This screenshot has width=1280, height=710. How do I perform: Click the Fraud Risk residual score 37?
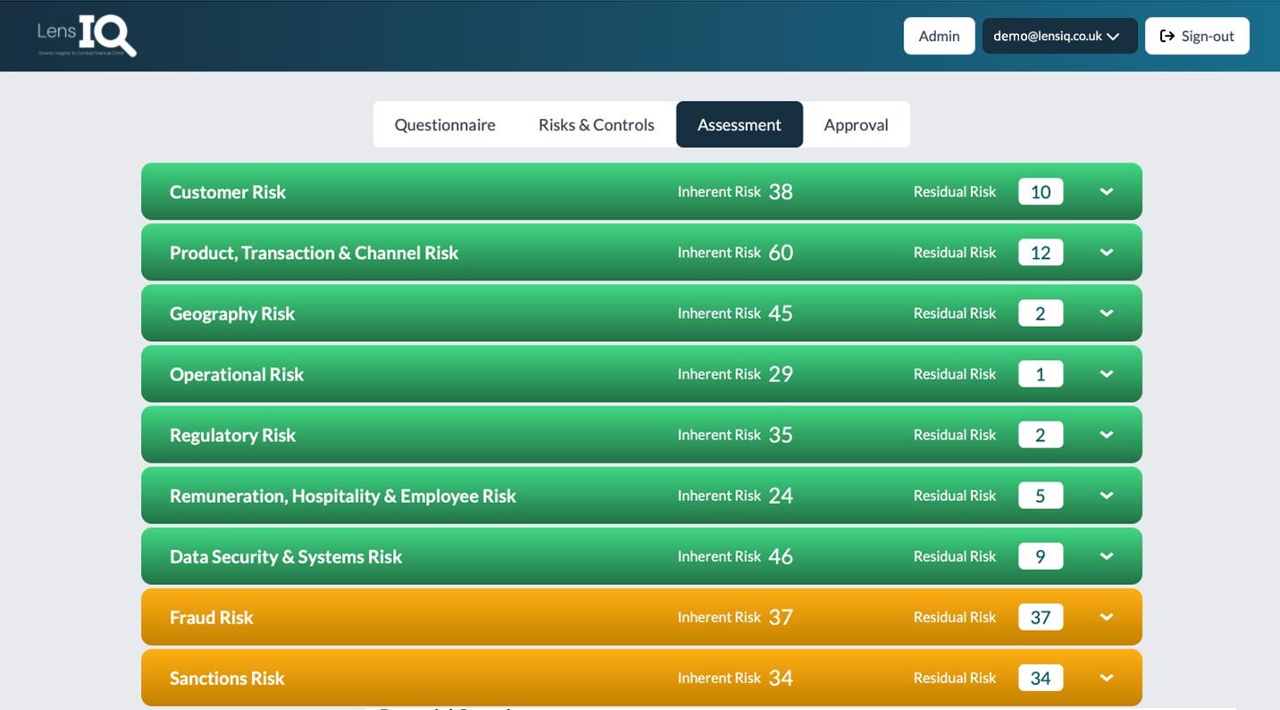[1041, 617]
